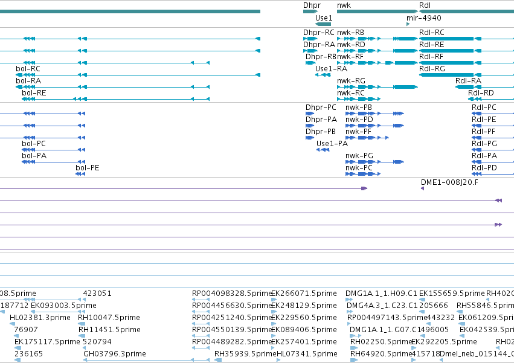The image size is (514, 363).
Task: Click EST EK292205.5prime
Action: pos(444,342)
